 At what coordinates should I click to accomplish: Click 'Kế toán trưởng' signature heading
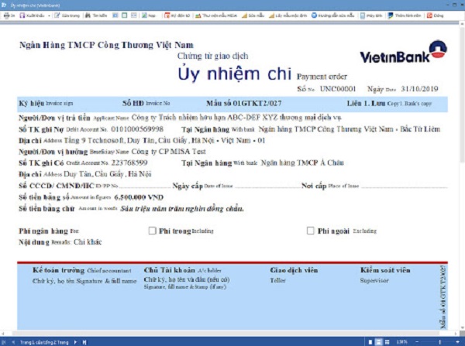coord(58,270)
